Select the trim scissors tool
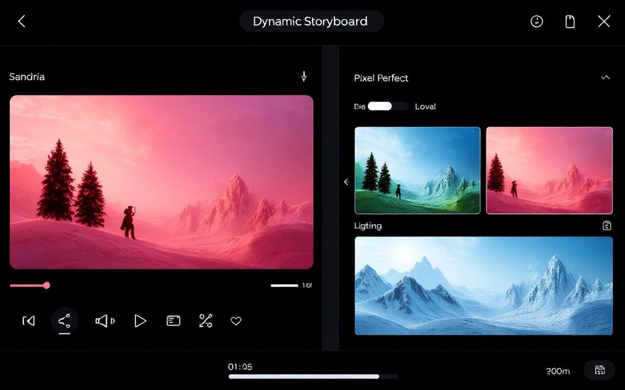 pos(205,321)
